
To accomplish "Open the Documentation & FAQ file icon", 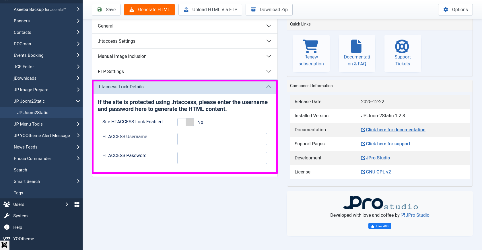I will (x=356, y=46).
